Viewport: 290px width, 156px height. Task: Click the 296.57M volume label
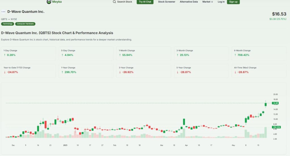pos(276,127)
